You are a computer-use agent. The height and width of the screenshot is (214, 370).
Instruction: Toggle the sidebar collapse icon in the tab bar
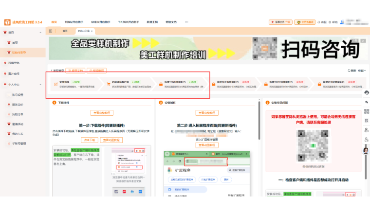tap(51, 31)
